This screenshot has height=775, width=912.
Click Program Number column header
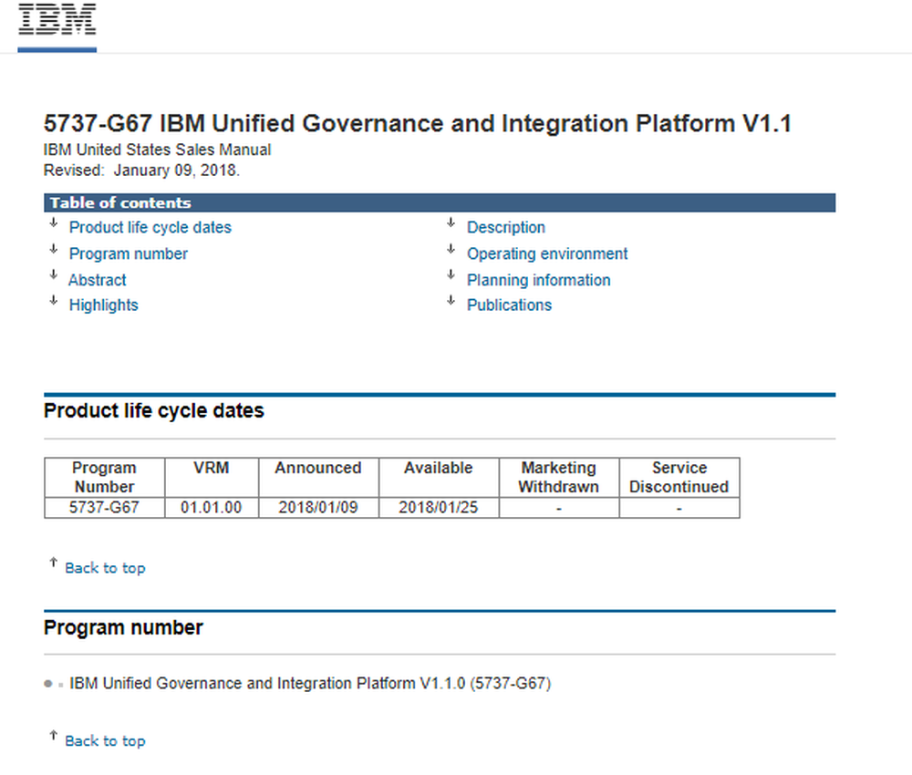[104, 478]
